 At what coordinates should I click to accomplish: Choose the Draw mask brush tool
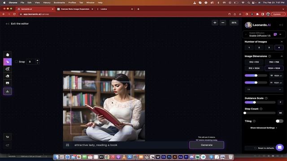pos(8,69)
